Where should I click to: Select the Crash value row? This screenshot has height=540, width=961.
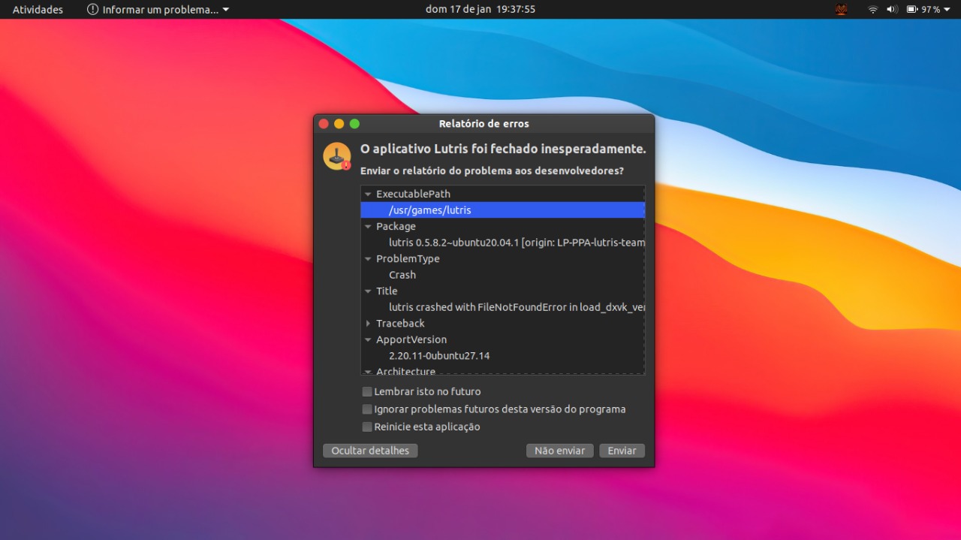503,275
